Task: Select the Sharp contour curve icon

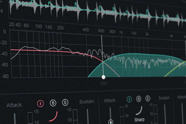Action: (x=139, y=110)
